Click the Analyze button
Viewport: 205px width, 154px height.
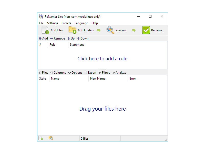(119, 73)
